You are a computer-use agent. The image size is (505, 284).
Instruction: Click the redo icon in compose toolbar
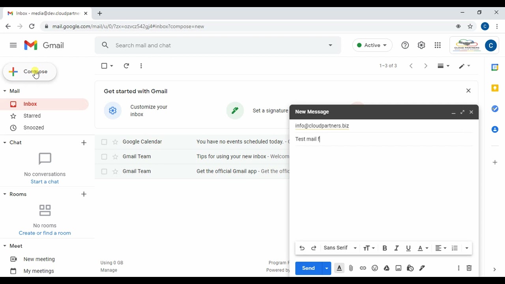(314, 248)
